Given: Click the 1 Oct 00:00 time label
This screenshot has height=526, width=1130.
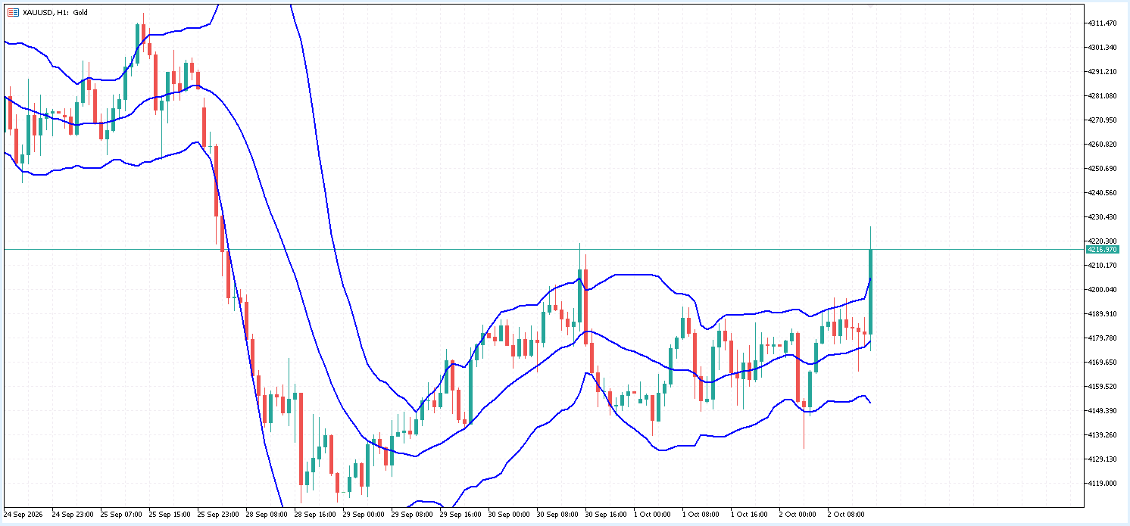Looking at the screenshot, I should pos(652,514).
